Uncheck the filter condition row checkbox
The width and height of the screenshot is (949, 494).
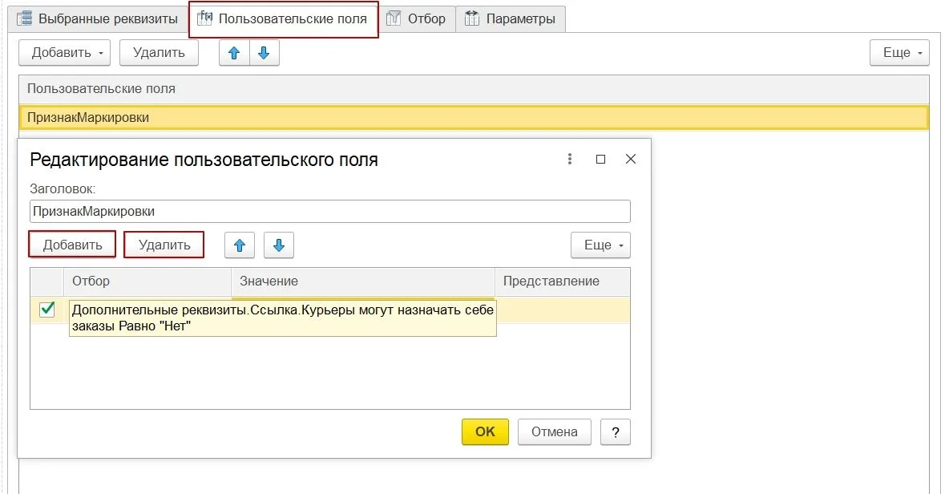click(47, 309)
